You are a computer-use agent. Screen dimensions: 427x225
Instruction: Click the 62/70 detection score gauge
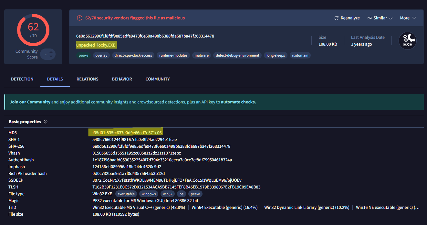coord(33,30)
